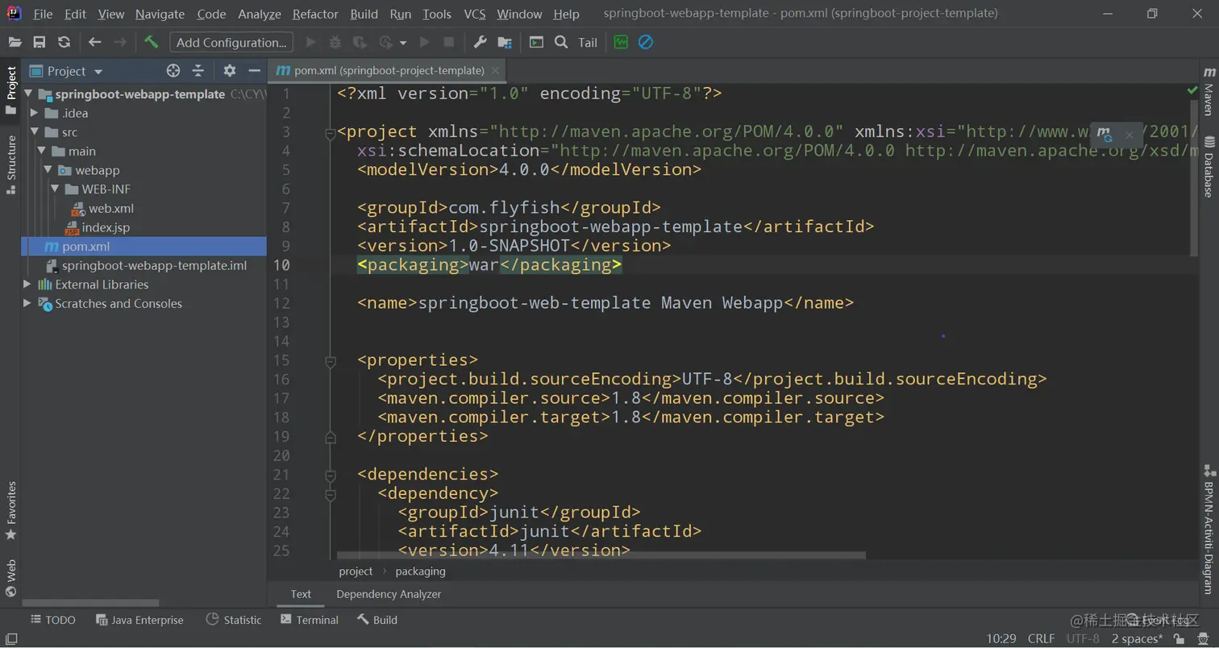1219x648 pixels.
Task: Click the Build Project hammer icon
Action: tap(151, 42)
